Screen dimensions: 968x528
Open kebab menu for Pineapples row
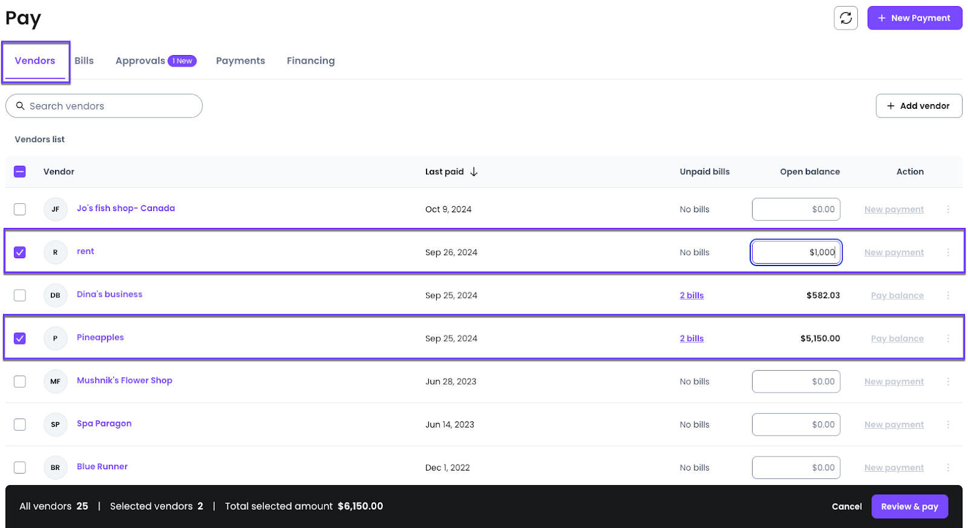[x=948, y=339]
